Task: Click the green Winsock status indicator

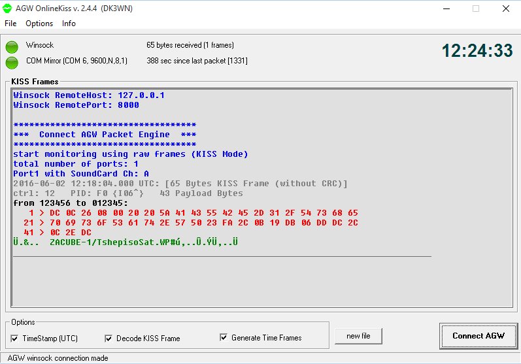Action: (x=12, y=47)
